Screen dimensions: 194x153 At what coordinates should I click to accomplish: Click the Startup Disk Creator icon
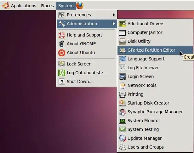click(123, 103)
